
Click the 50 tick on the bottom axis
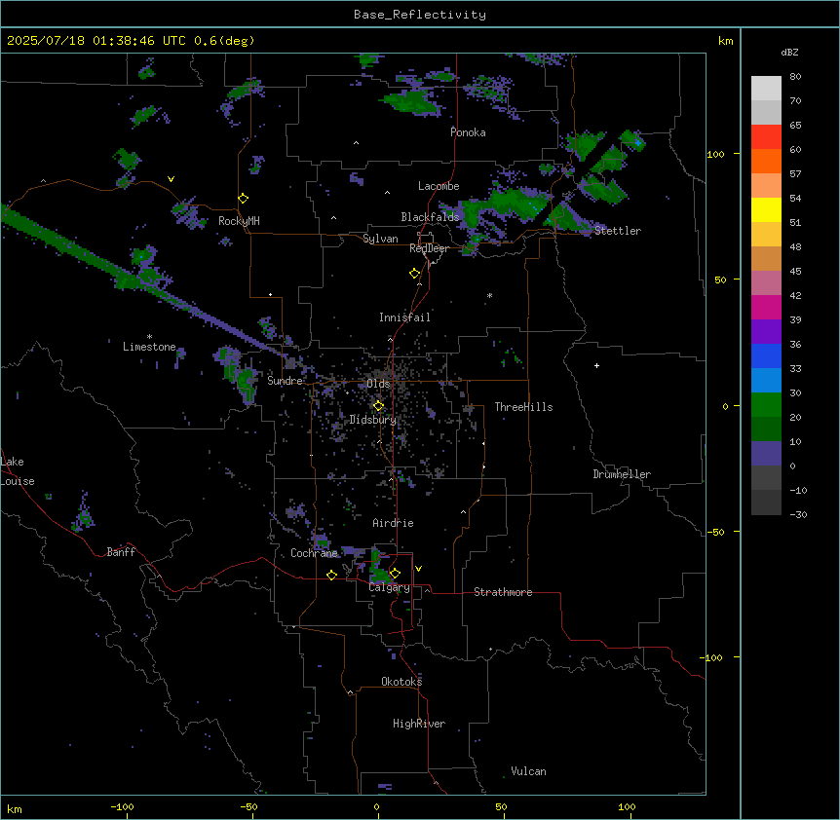(x=501, y=806)
